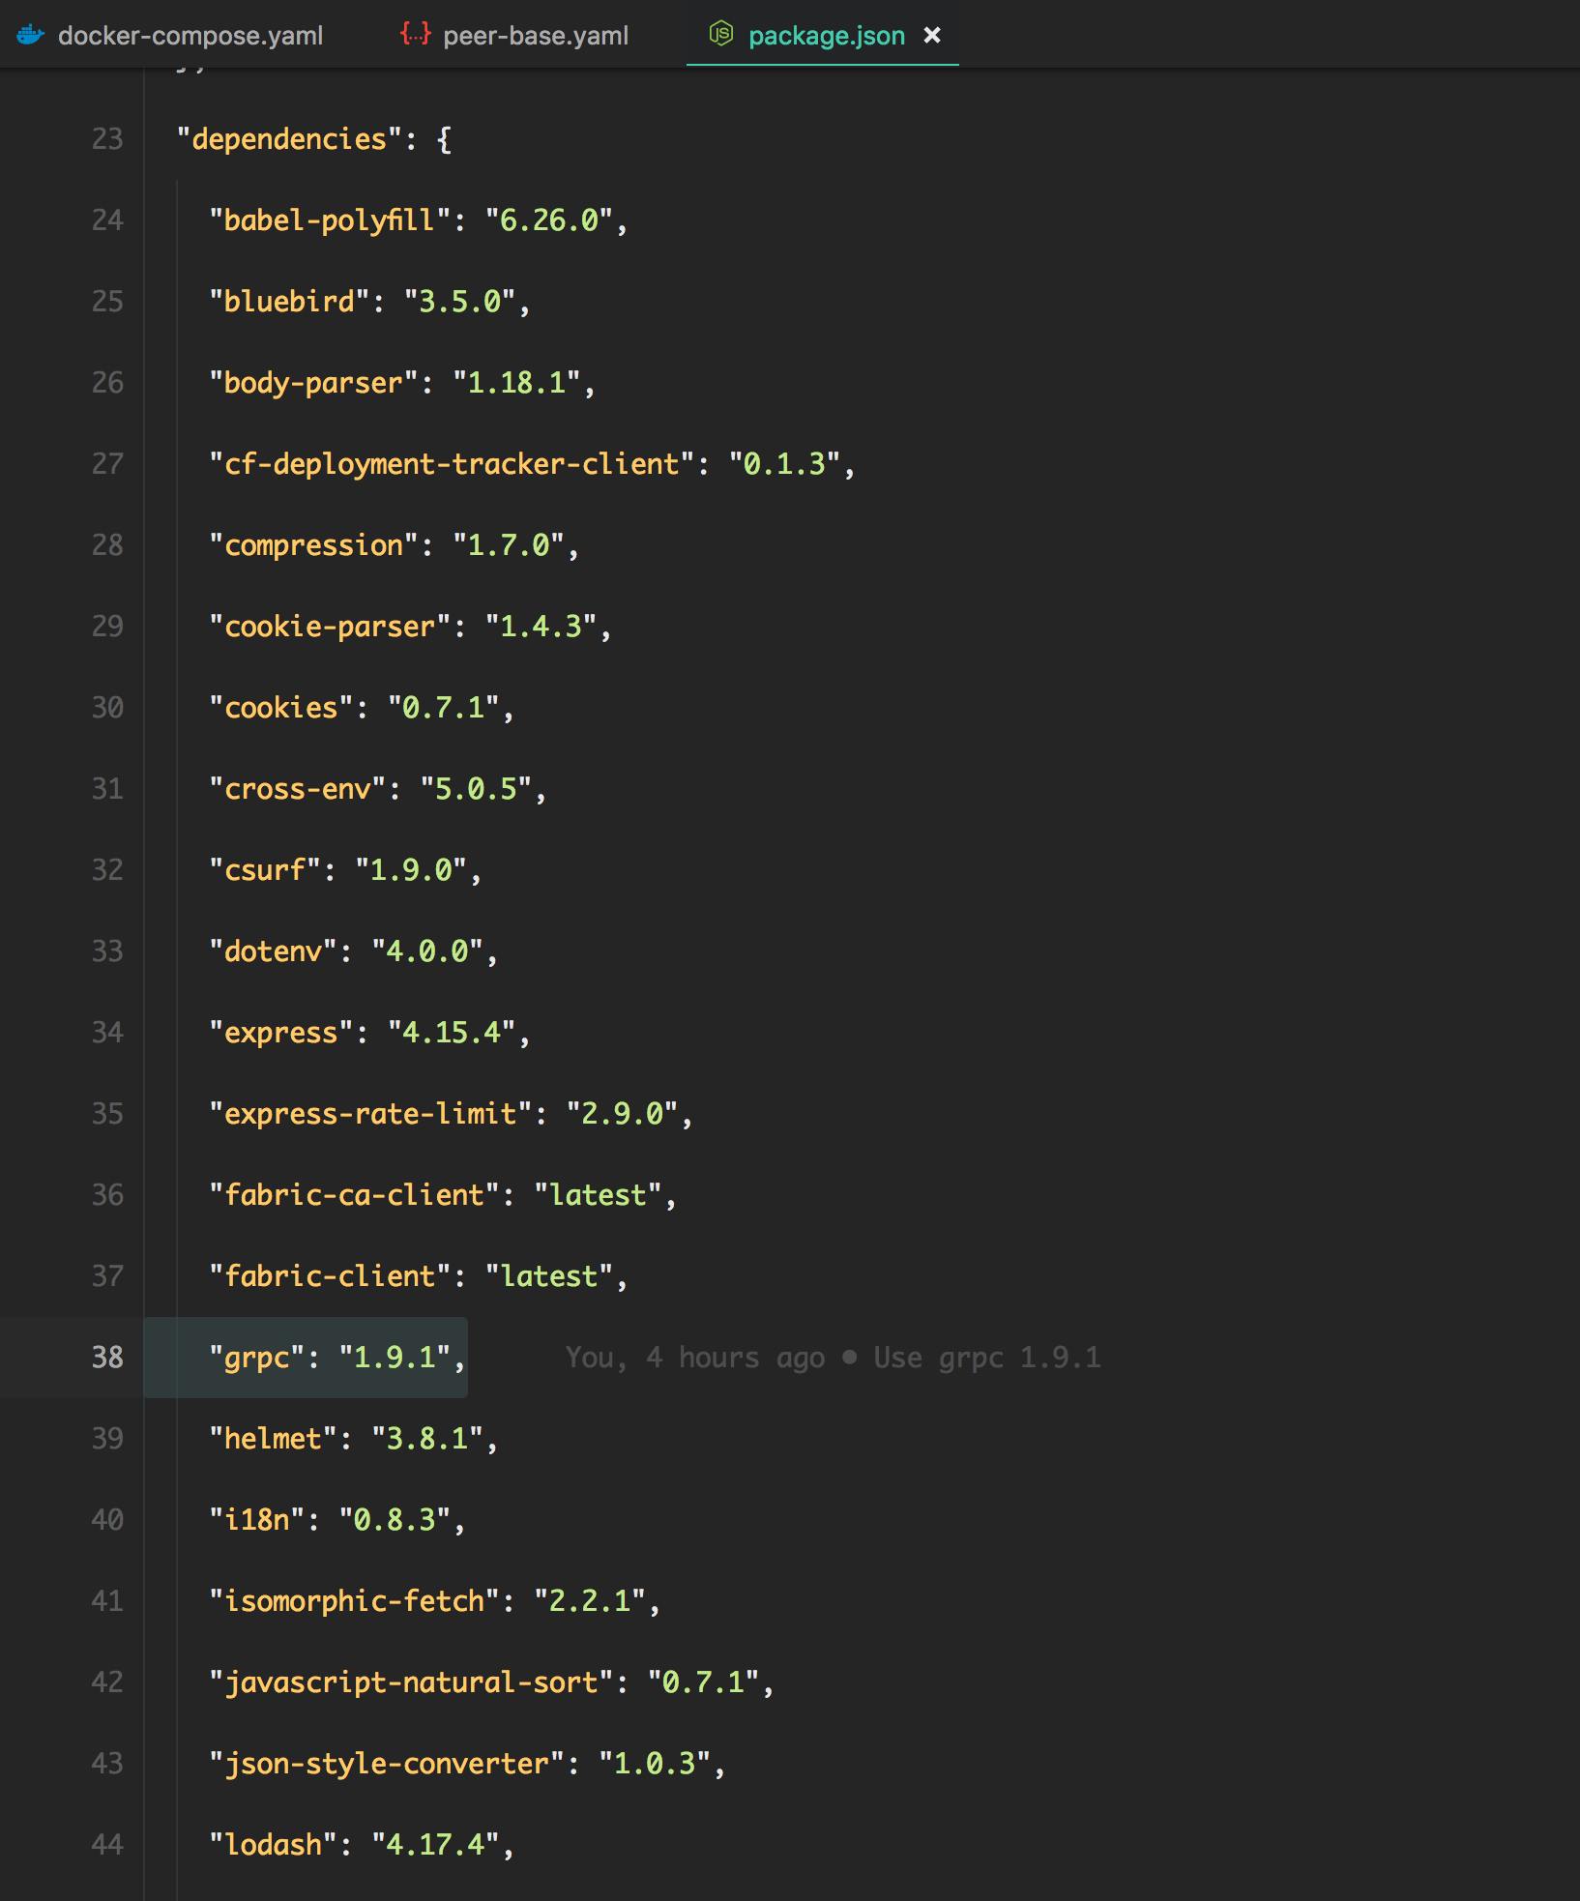Viewport: 1580px width, 1901px height.
Task: Switch to the docker-compose.yaml tab
Action: click(x=170, y=35)
